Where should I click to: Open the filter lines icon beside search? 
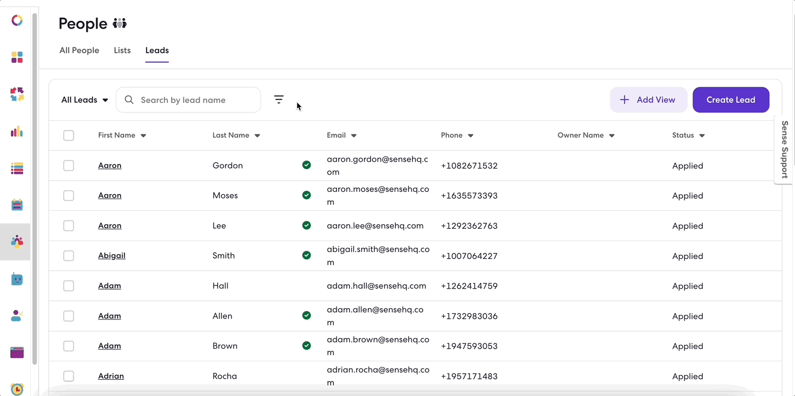pyautogui.click(x=279, y=100)
